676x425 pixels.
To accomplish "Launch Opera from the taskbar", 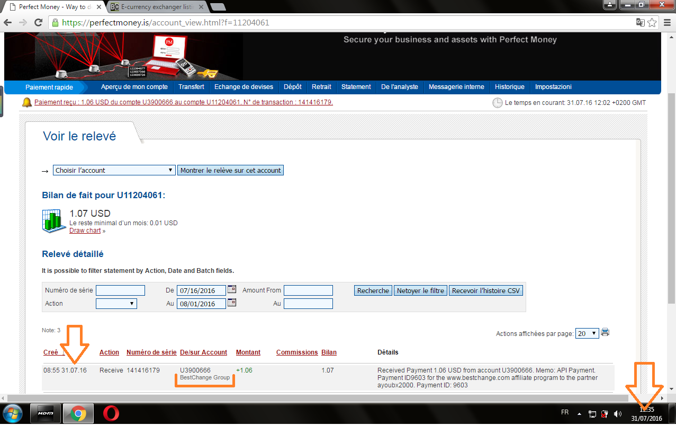I will pyautogui.click(x=111, y=413).
